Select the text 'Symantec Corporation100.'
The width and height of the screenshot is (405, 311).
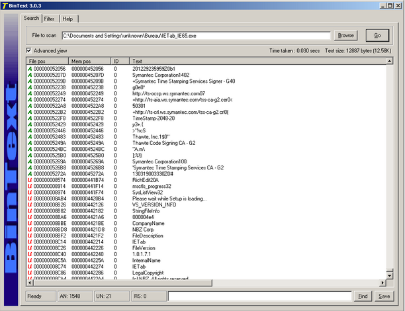point(160,161)
